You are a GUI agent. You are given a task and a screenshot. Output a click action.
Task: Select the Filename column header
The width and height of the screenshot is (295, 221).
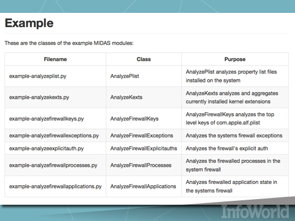pyautogui.click(x=55, y=59)
